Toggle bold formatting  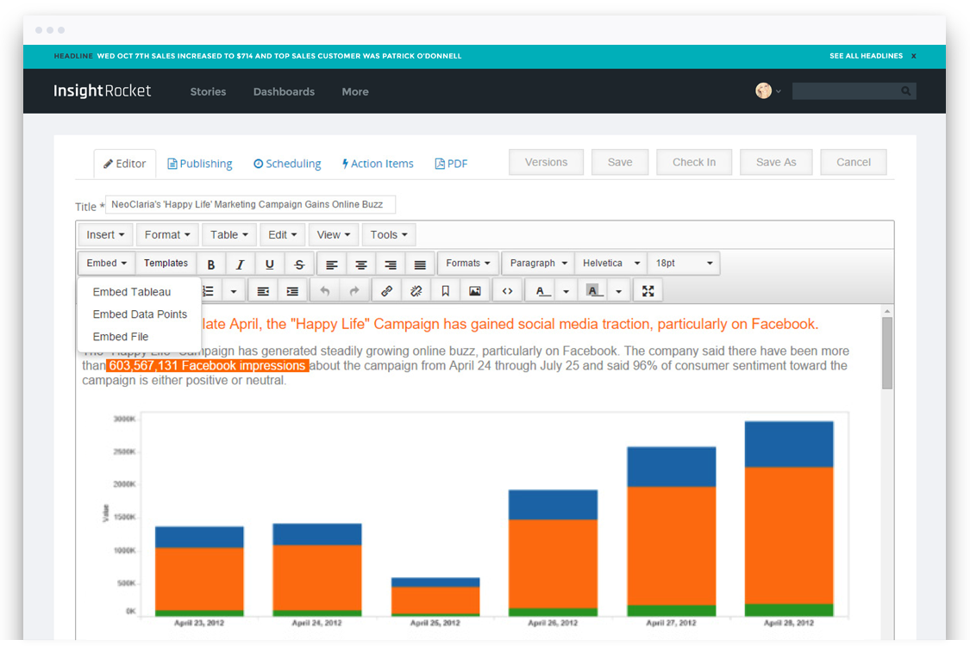211,264
